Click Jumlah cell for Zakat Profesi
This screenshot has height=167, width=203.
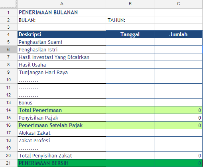click(178, 140)
